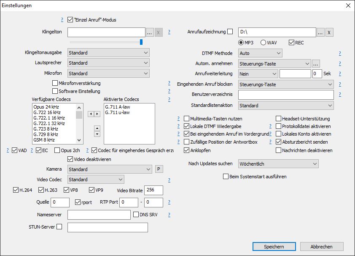Viewport: 355px width, 256px height.
Task: Open help for Video Codec
Action: click(x=169, y=180)
